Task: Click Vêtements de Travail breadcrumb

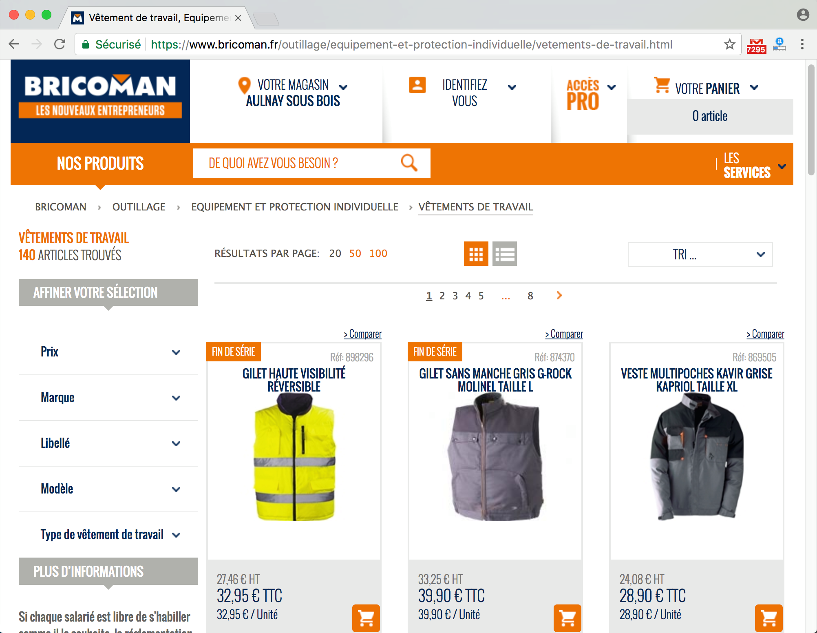Action: click(x=476, y=207)
